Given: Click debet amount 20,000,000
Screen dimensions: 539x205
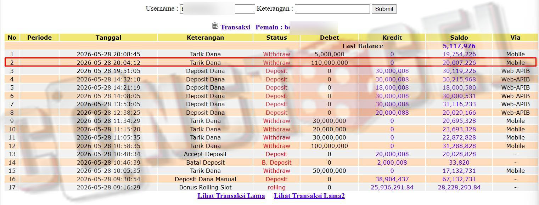Looking at the screenshot, I should [x=329, y=129].
